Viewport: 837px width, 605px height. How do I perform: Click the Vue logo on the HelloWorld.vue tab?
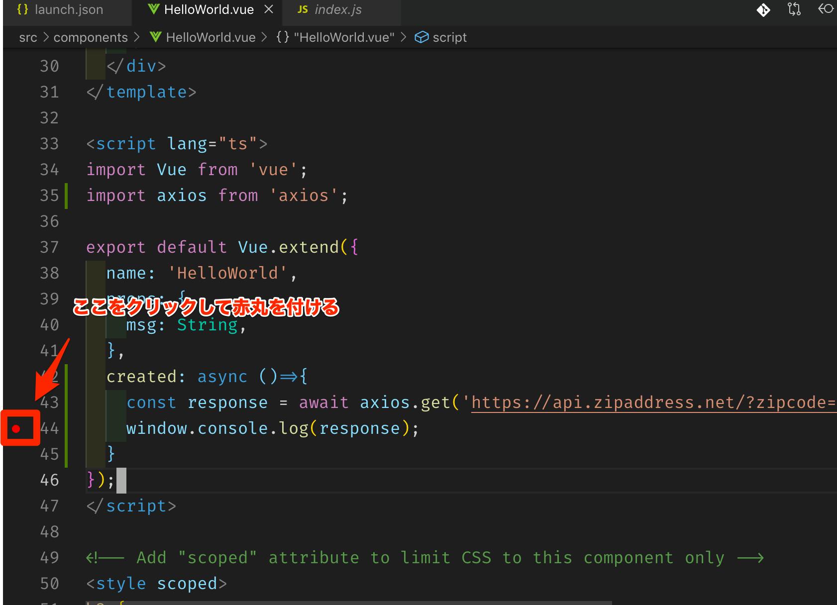pyautogui.click(x=152, y=9)
